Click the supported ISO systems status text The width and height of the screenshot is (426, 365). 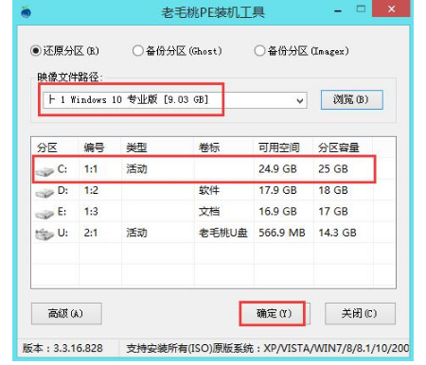pos(268,348)
